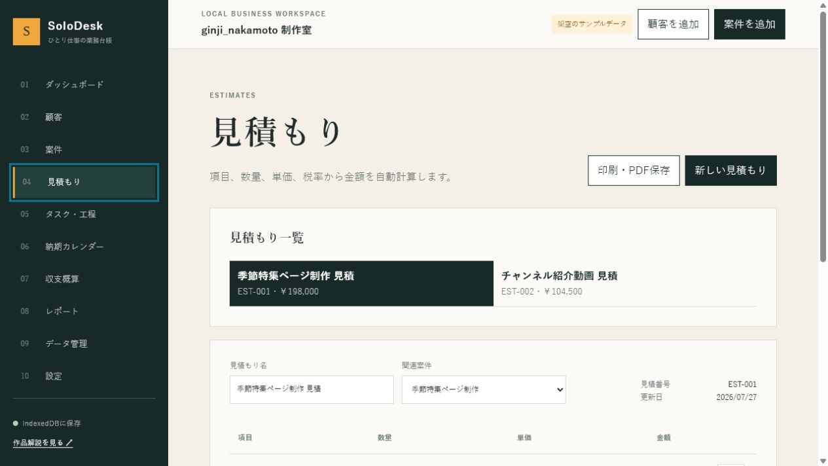Click the ginji_nakamoto 制作室 workspace name

(x=257, y=30)
